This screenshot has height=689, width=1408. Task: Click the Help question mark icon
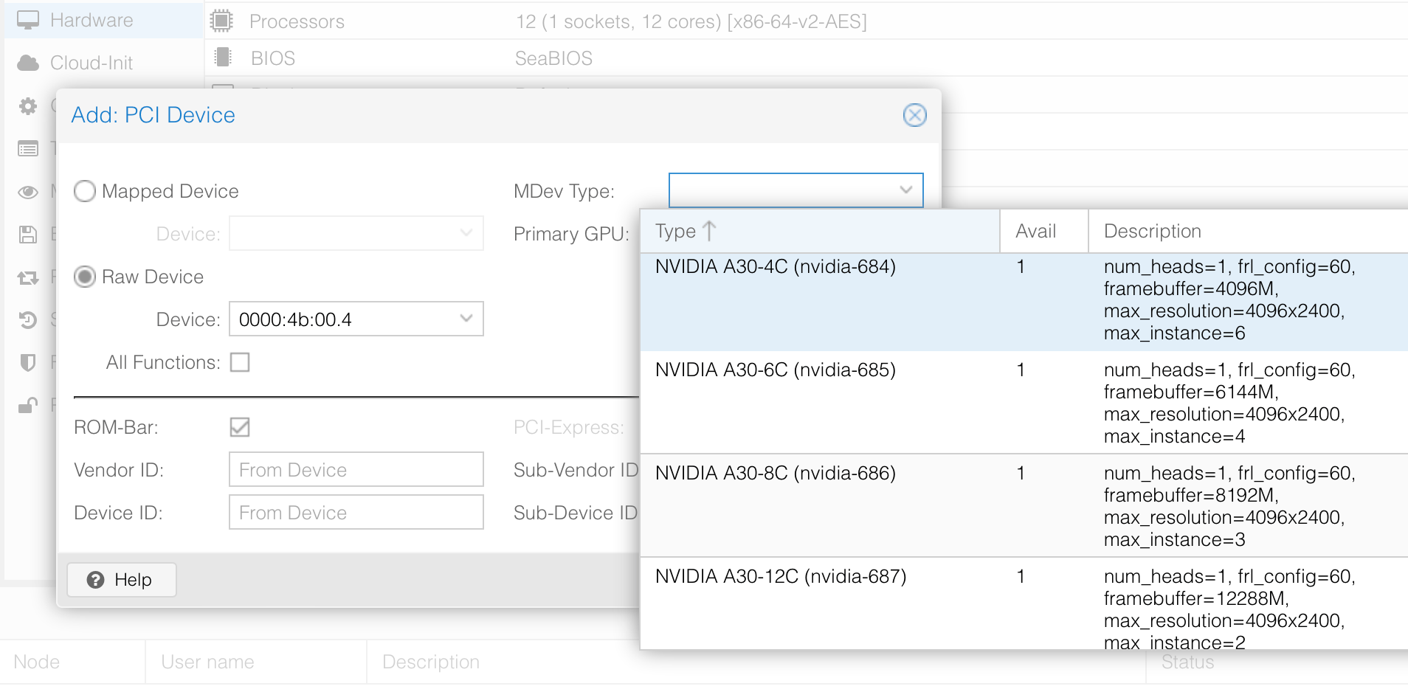tap(95, 580)
